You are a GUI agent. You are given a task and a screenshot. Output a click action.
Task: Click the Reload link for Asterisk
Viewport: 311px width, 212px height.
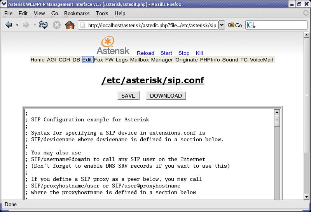click(145, 53)
